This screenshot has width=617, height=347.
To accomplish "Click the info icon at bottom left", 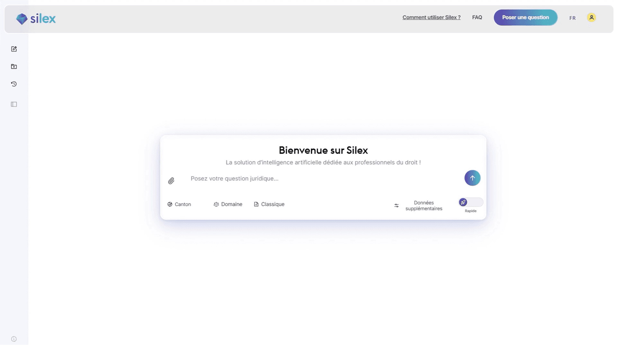I will [14, 339].
